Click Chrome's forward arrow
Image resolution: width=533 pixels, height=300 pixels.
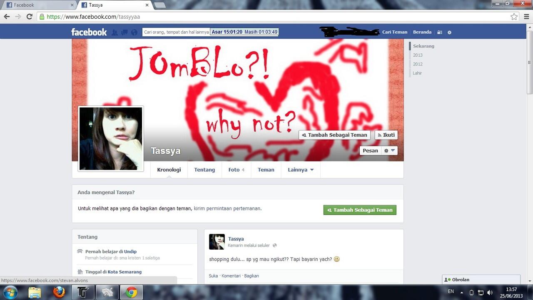point(18,17)
